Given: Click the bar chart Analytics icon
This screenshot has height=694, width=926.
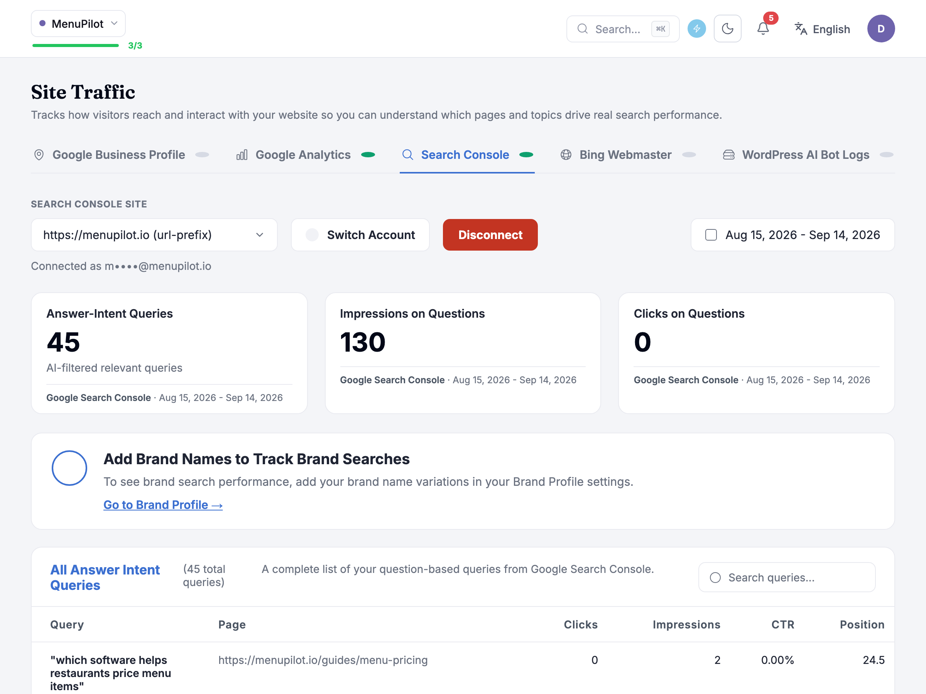Looking at the screenshot, I should click(242, 155).
